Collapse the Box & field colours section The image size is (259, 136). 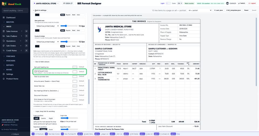pyautogui.click(x=42, y=62)
